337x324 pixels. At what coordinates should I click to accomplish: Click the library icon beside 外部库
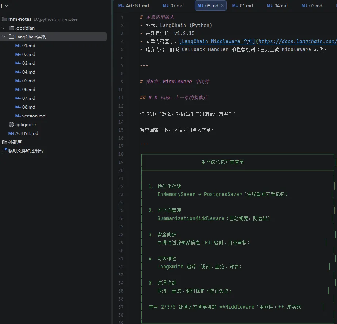click(x=4, y=142)
